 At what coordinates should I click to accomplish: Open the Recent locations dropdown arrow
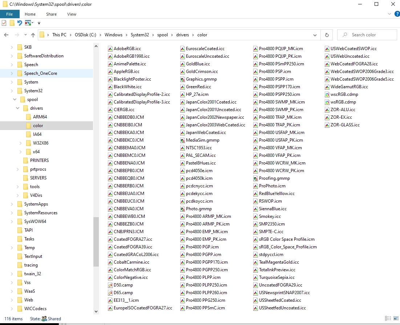[25, 35]
